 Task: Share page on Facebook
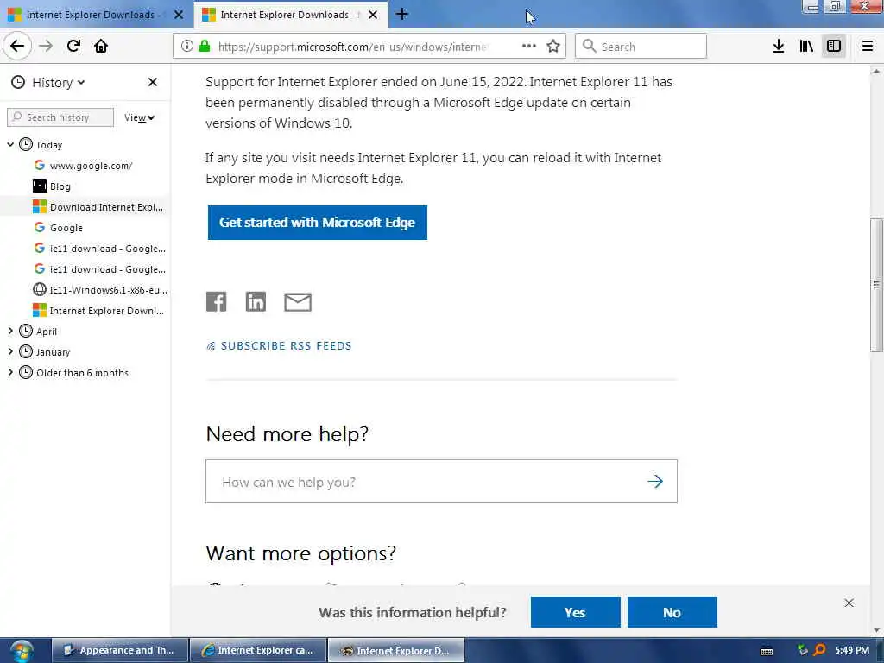217,301
